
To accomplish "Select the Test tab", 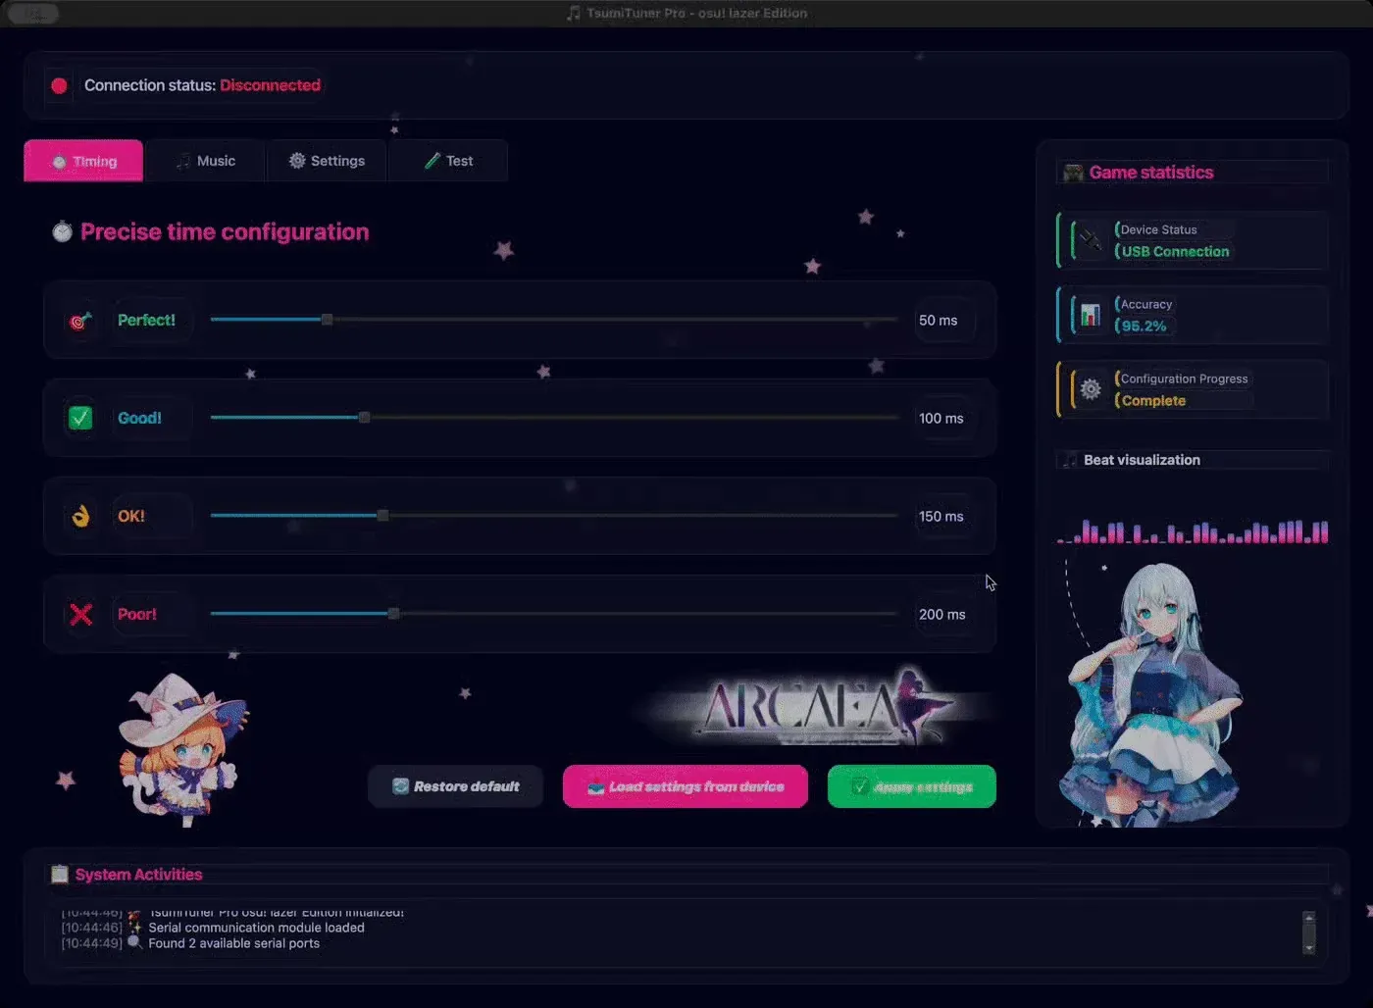I will coord(448,161).
